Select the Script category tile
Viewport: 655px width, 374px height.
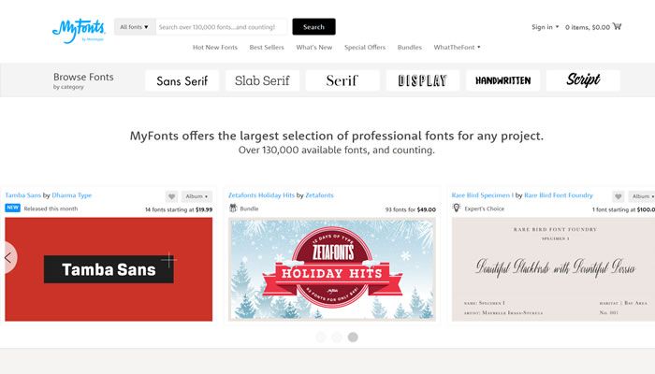(x=583, y=80)
